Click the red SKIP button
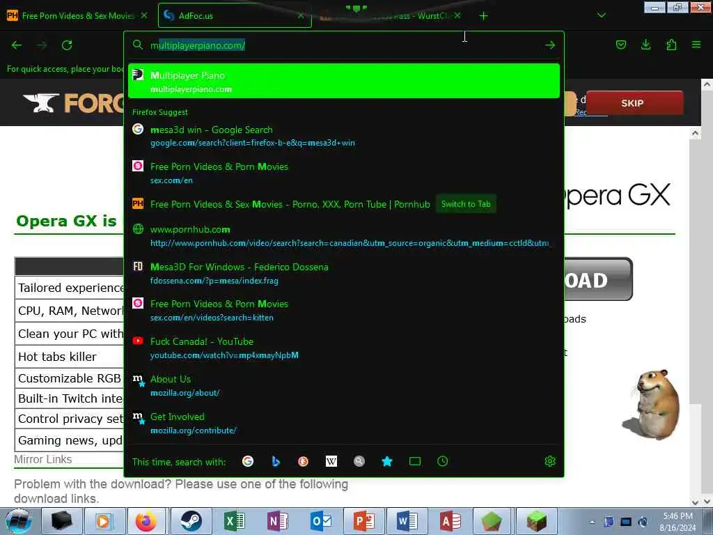This screenshot has width=713, height=535. click(634, 103)
